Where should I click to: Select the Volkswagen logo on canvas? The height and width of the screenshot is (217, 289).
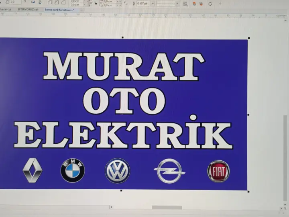tap(117, 171)
